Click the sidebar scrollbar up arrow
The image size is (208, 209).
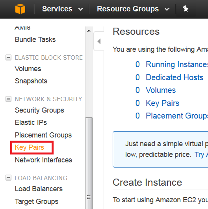click(x=89, y=31)
